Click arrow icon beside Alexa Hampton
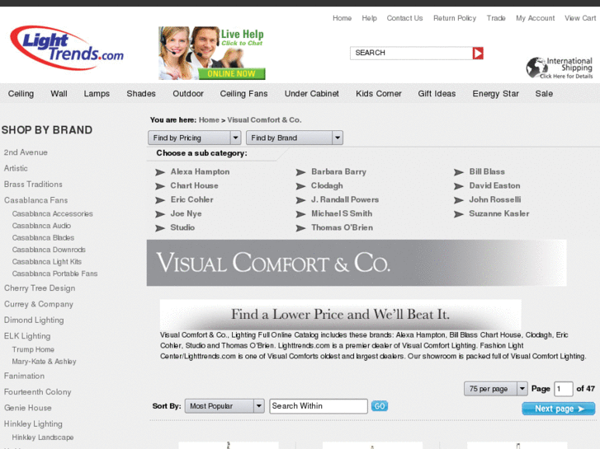This screenshot has height=449, width=600. point(160,172)
